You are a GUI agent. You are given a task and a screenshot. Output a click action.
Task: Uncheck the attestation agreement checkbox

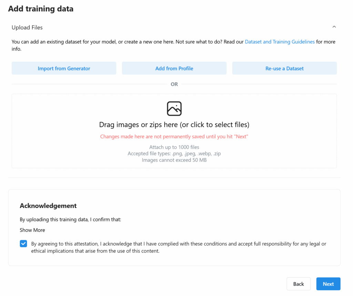click(23, 244)
